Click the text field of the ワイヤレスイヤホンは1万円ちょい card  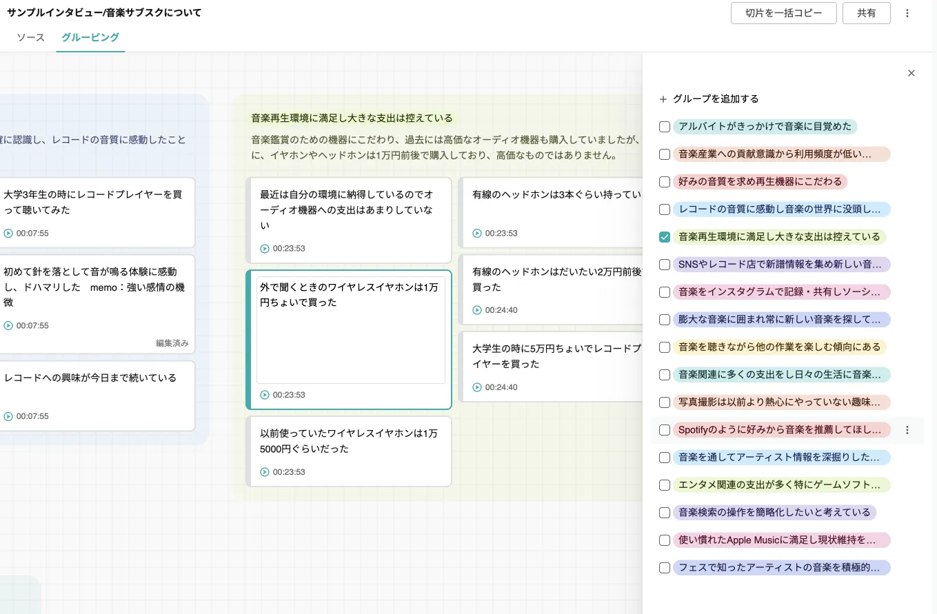[351, 330]
